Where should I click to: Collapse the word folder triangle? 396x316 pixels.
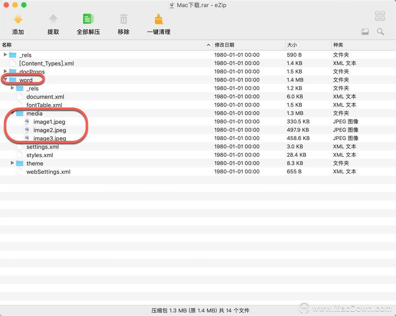[x=5, y=79]
